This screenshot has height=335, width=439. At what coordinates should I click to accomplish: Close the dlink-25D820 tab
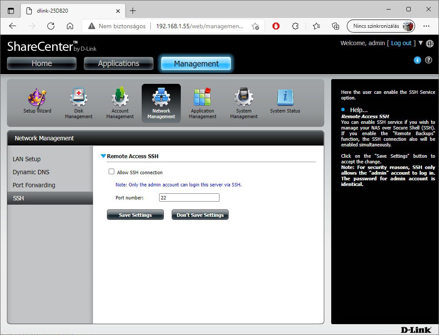pos(118,11)
